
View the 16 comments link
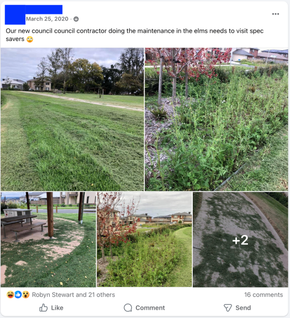[263, 295]
